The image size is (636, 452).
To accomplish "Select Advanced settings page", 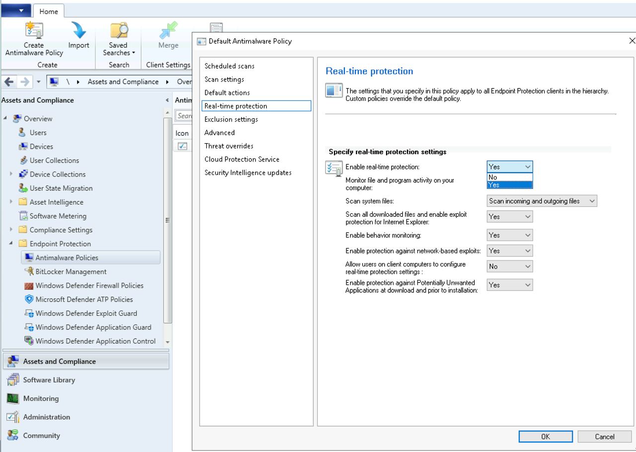I will (x=220, y=132).
